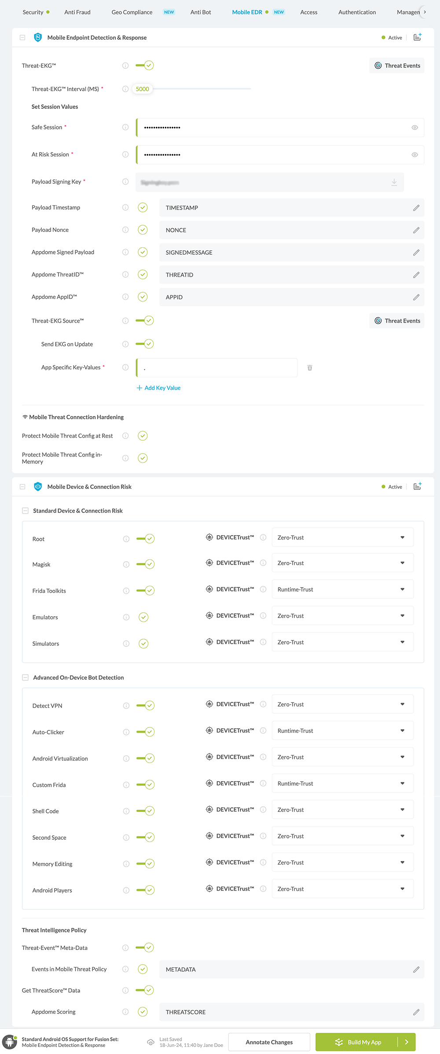440x1054 pixels.
Task: Click the Android OS icon in footer
Action: coord(10,1042)
